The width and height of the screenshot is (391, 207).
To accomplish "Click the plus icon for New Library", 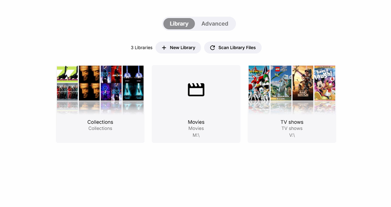I will click(x=164, y=48).
